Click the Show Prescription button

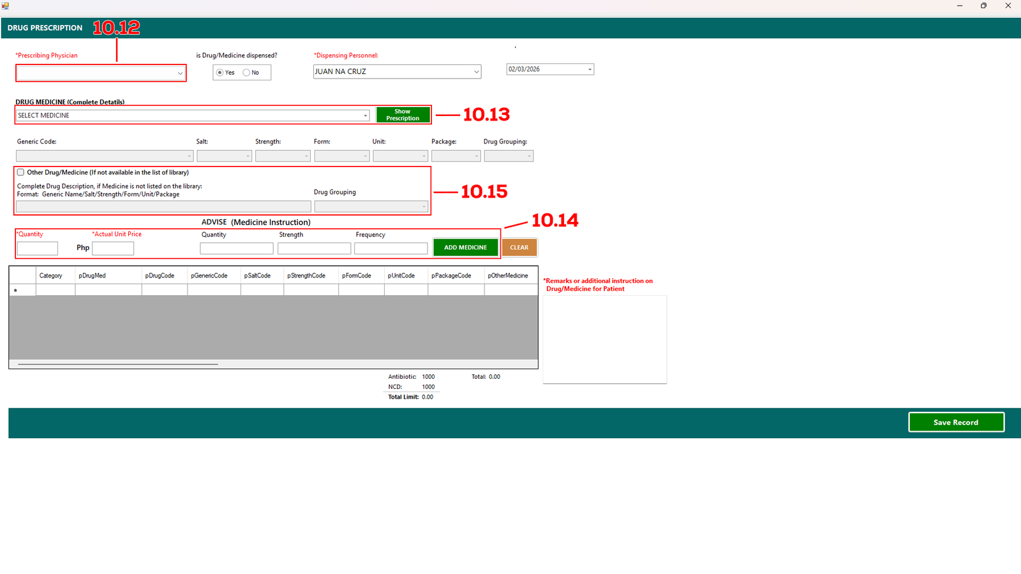(403, 115)
